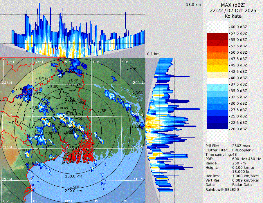Click the 18.0 km height label
Viewport: 263px width, 203px height.
tap(193, 5)
